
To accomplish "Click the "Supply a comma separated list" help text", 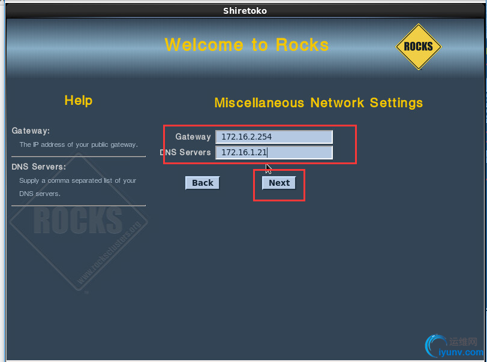I will [77, 187].
